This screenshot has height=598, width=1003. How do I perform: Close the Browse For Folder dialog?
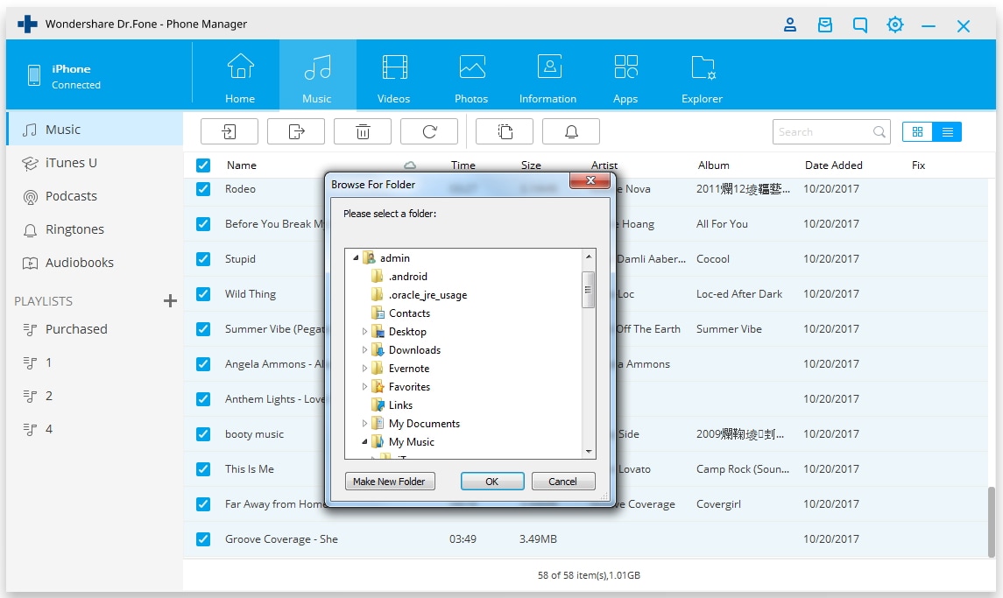pyautogui.click(x=590, y=181)
